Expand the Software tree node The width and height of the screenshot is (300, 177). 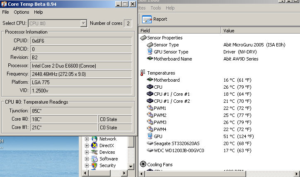(x=87, y=159)
